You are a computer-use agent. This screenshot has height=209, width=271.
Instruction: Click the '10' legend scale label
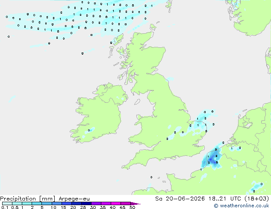coord(53,207)
